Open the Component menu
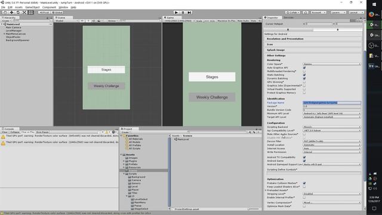The width and height of the screenshot is (382, 215). click(x=49, y=7)
